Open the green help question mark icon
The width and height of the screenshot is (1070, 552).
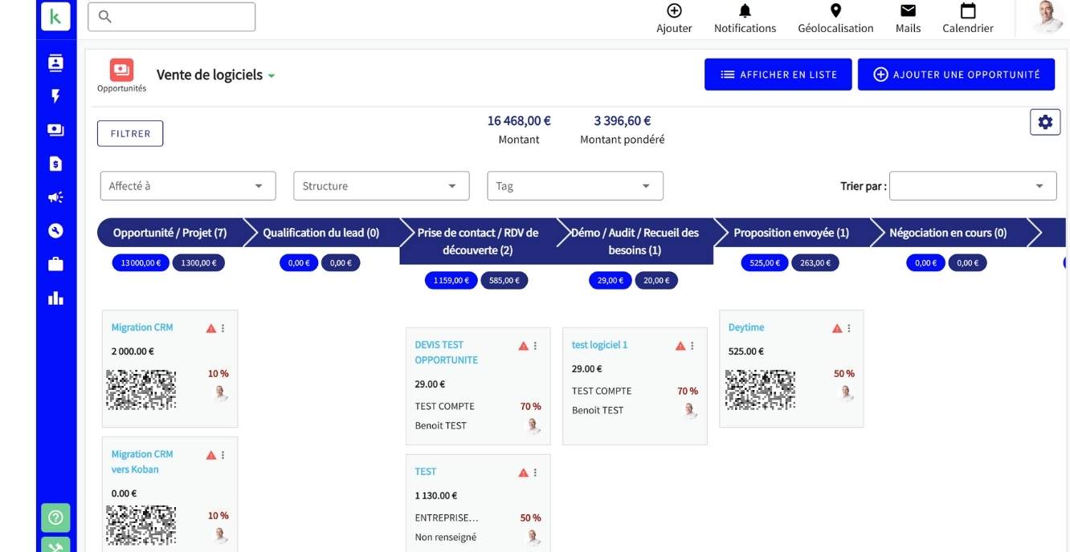(55, 517)
